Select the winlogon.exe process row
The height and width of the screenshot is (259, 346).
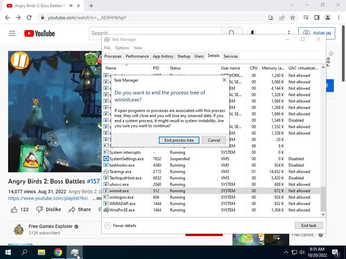point(212,197)
